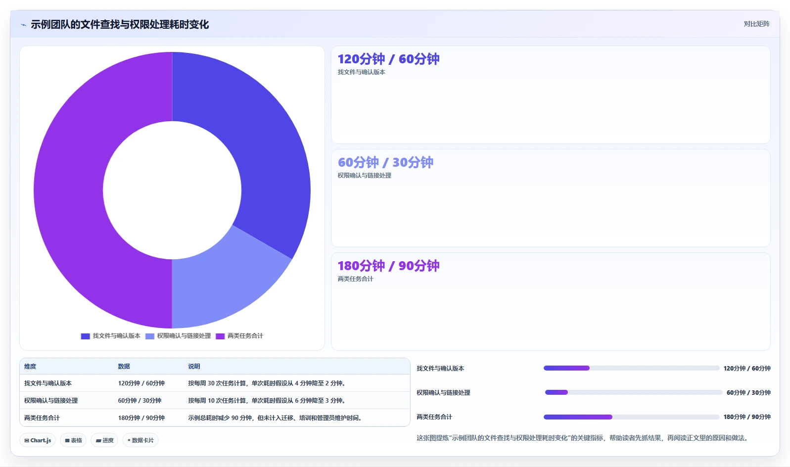Click the 找文件与确认版本 progress label
This screenshot has width=790, height=467.
[440, 369]
